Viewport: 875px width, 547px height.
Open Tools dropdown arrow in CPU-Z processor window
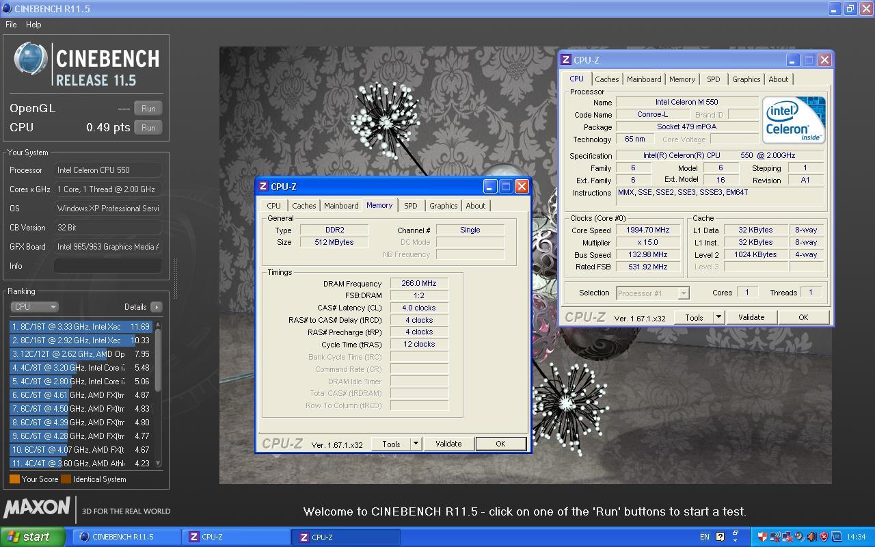718,317
